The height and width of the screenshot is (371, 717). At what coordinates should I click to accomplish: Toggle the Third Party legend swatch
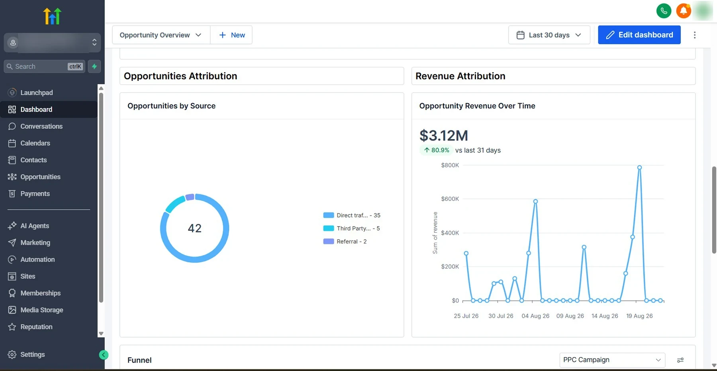pos(329,228)
